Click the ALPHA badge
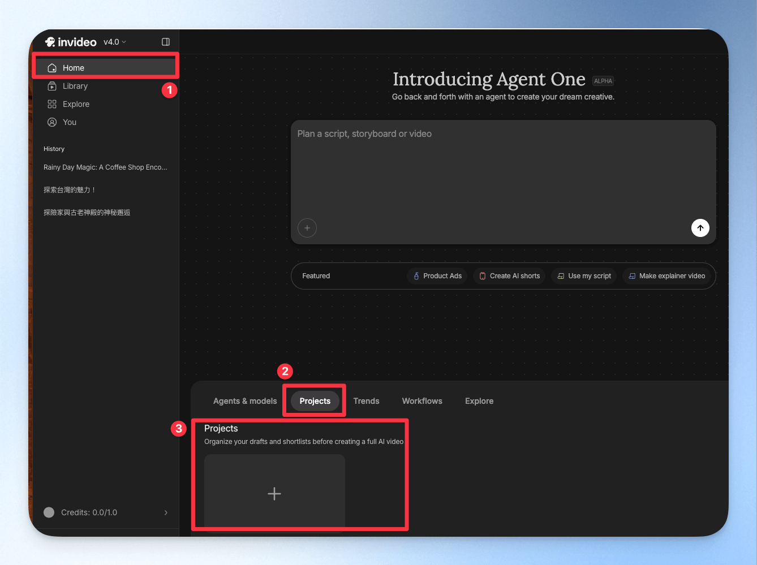 [x=603, y=81]
